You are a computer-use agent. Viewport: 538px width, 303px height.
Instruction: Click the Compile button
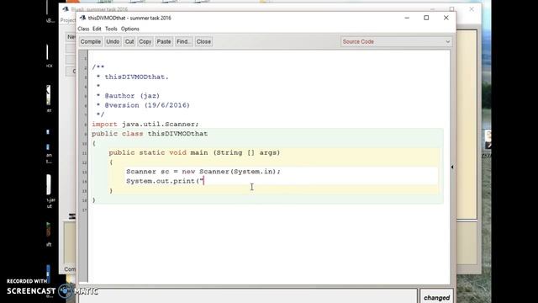click(91, 41)
